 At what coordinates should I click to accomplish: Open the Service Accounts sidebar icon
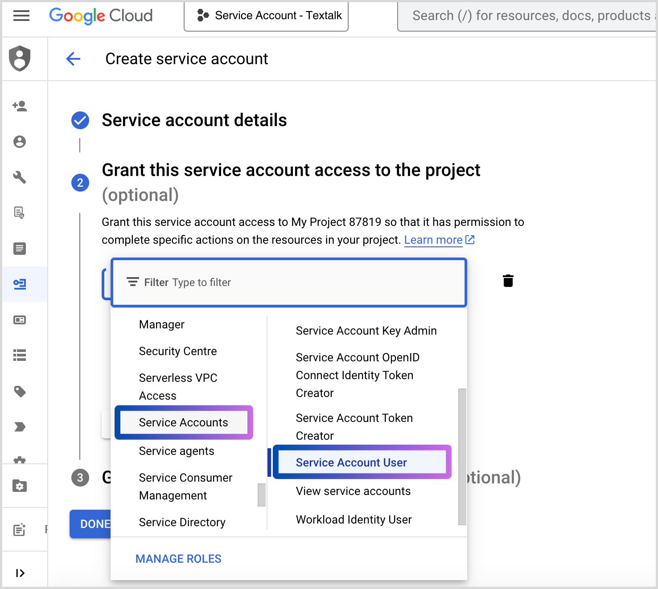20,284
